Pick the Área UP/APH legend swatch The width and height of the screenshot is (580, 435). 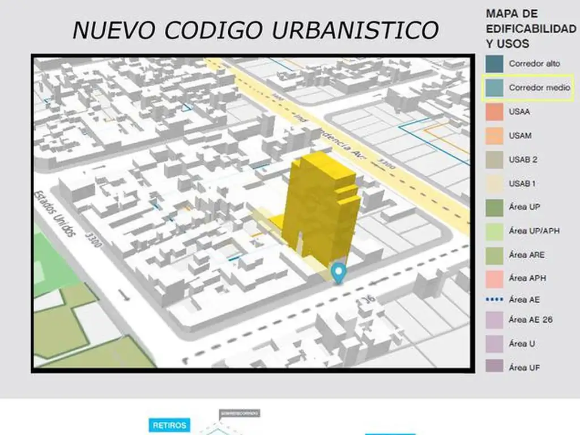click(494, 231)
